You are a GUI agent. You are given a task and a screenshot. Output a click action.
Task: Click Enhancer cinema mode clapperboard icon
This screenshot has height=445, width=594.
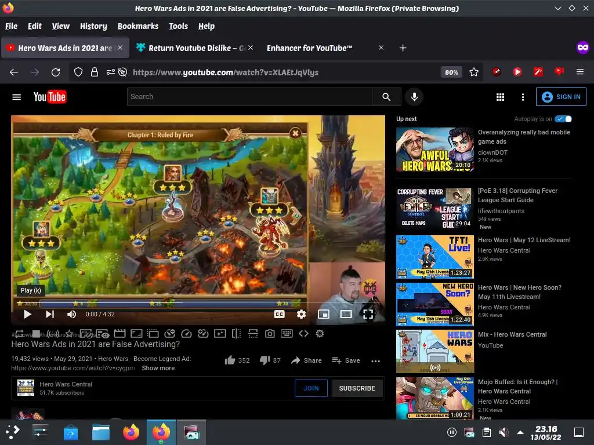point(119,333)
